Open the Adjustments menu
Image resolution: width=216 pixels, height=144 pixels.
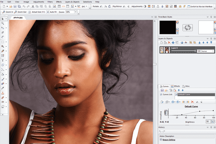pyautogui.click(x=39, y=2)
